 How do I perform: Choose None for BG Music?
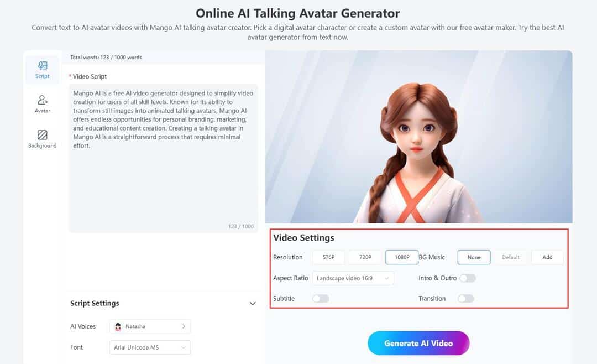click(x=474, y=257)
